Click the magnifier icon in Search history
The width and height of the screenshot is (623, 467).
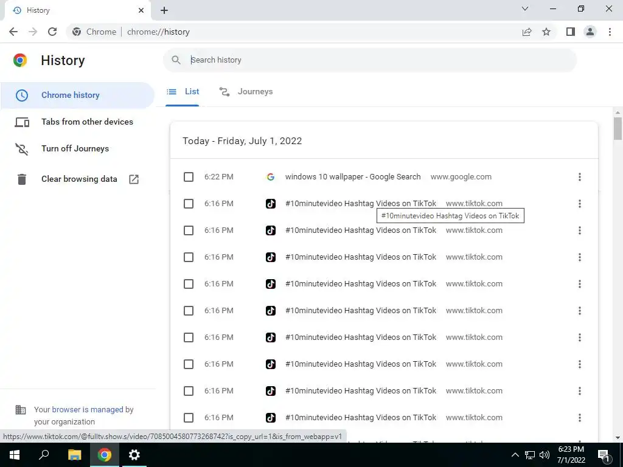[x=176, y=60]
